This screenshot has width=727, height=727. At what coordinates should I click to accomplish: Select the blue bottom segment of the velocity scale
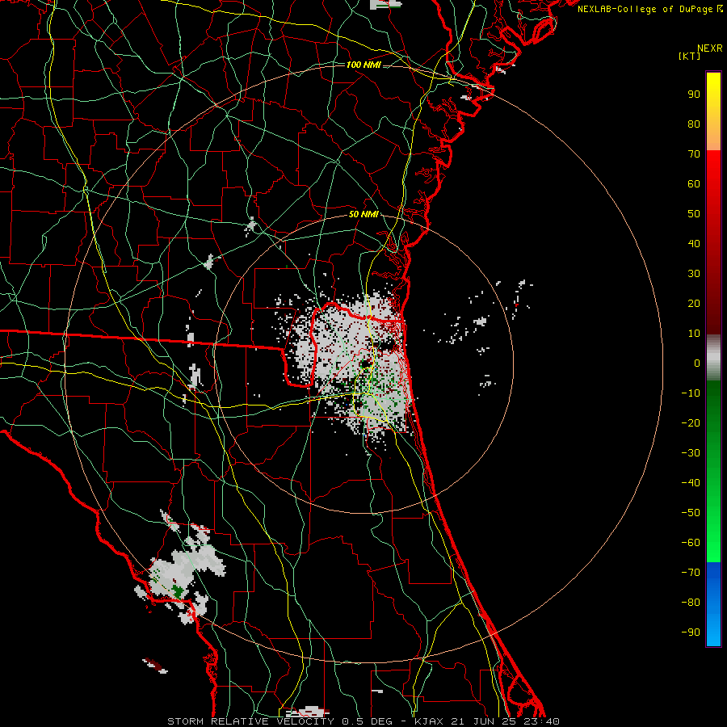(713, 603)
